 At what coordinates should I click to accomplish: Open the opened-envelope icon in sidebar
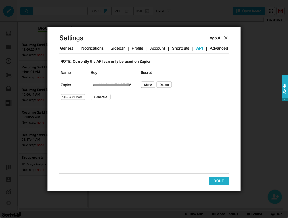(9, 89)
